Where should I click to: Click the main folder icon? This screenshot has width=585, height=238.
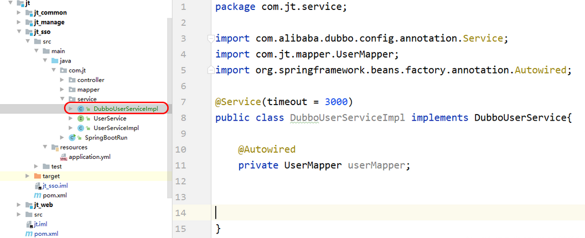[x=46, y=51]
